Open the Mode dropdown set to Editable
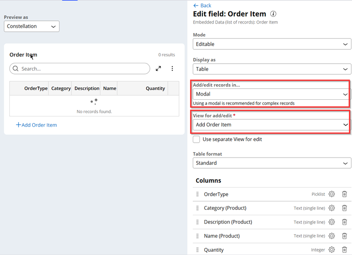The width and height of the screenshot is (352, 255). [x=272, y=44]
